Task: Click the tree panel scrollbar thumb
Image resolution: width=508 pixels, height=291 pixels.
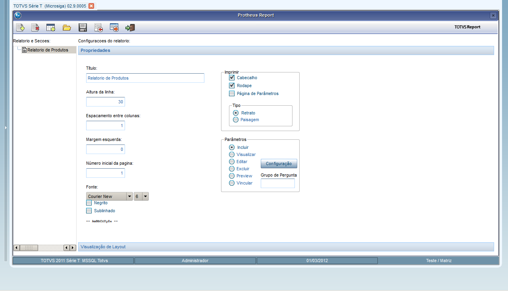Action: pos(29,248)
